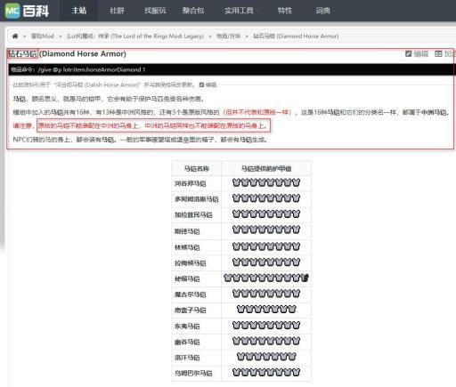456x387 pixels.
Task: Select the 刚铎马铠 row name
Action: coord(187,231)
